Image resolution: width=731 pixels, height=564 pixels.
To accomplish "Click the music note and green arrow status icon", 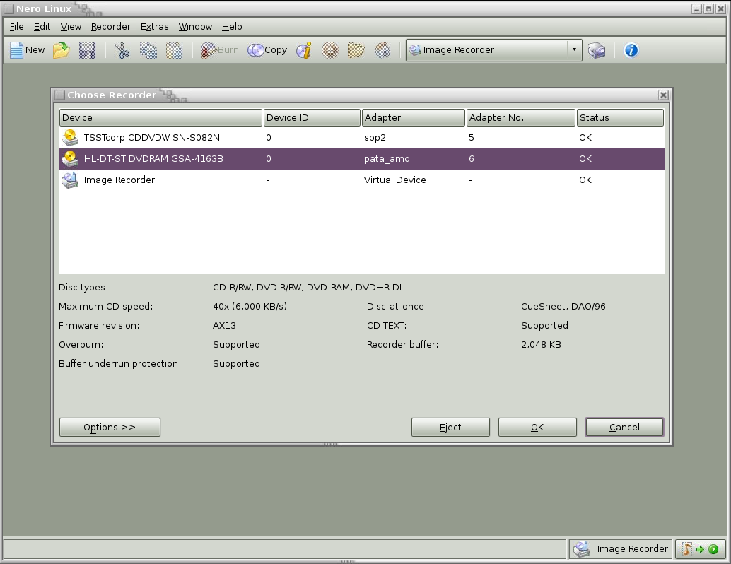I will (700, 549).
